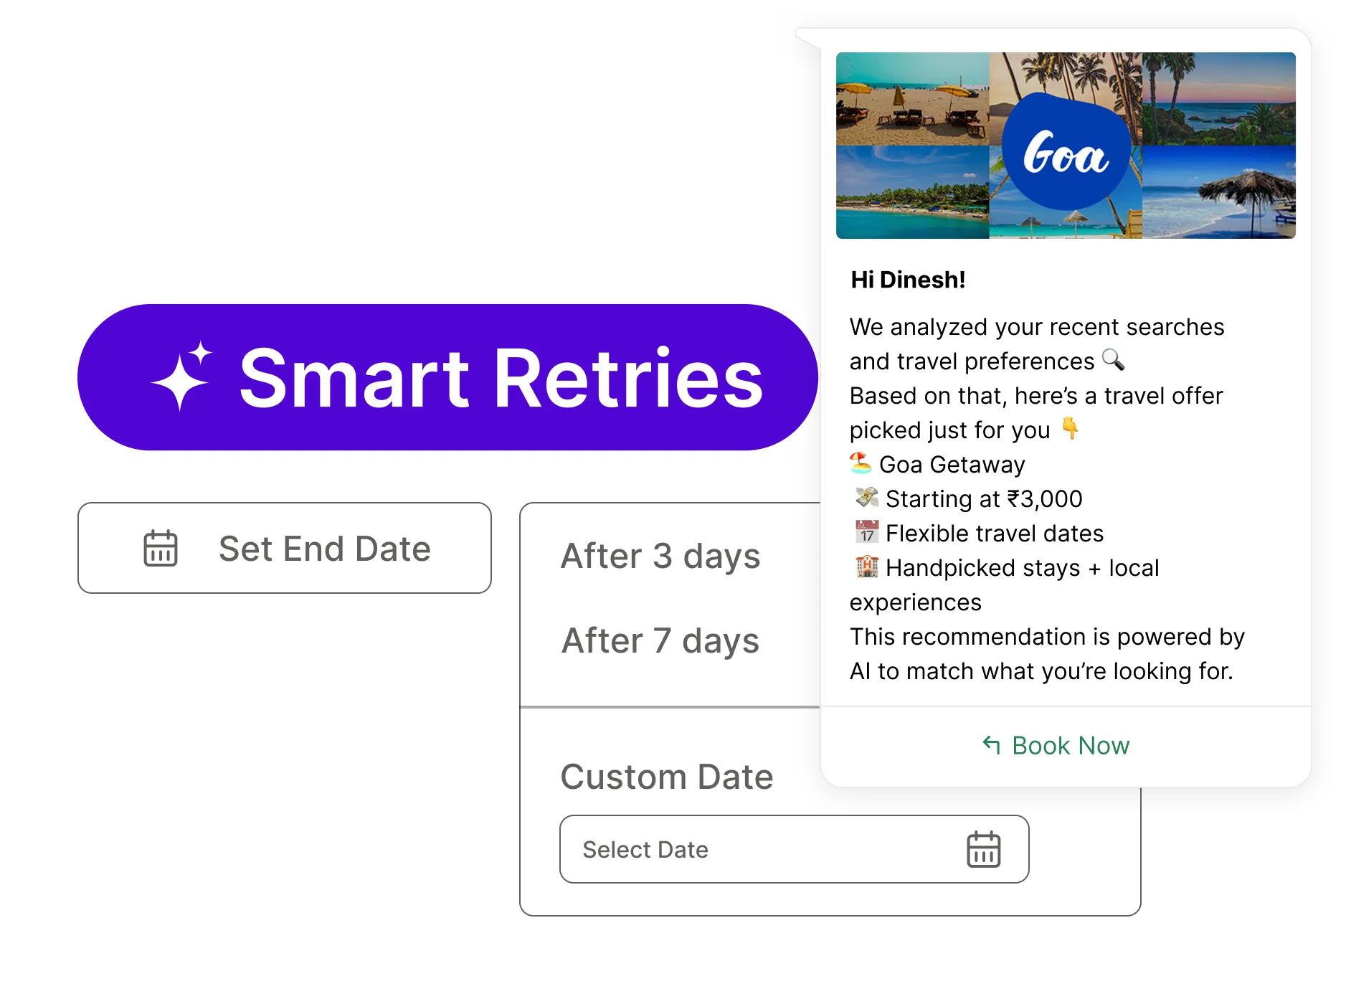
Task: Click the beach umbrella icon before Goa Getaway
Action: point(861,464)
